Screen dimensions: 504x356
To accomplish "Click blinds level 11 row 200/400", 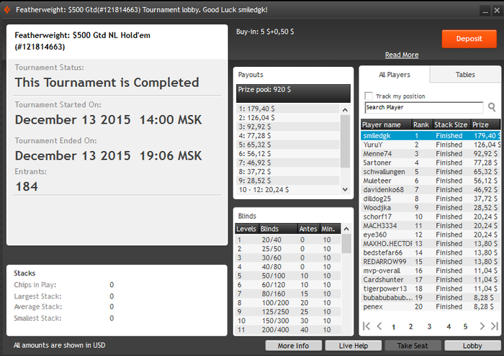I will [288, 329].
